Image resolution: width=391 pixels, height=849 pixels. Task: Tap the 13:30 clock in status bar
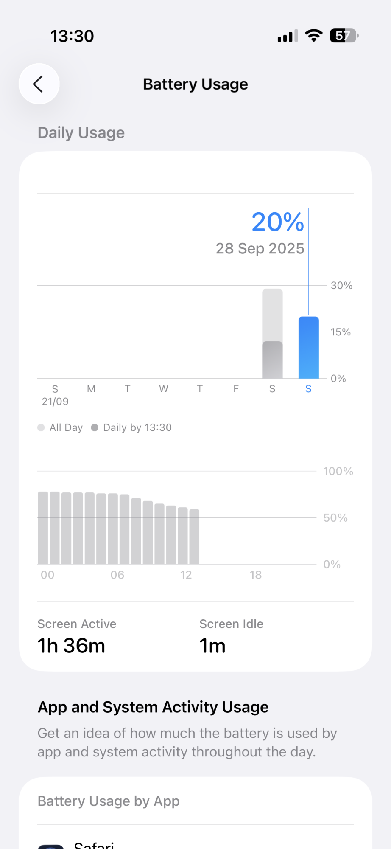[72, 36]
